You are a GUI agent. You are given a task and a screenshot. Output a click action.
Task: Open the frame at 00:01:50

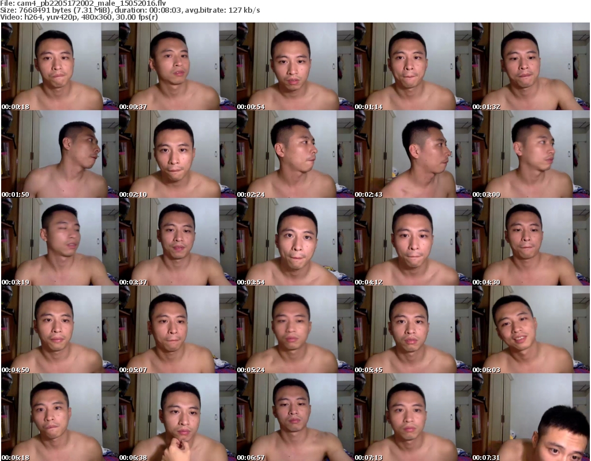[x=60, y=154]
